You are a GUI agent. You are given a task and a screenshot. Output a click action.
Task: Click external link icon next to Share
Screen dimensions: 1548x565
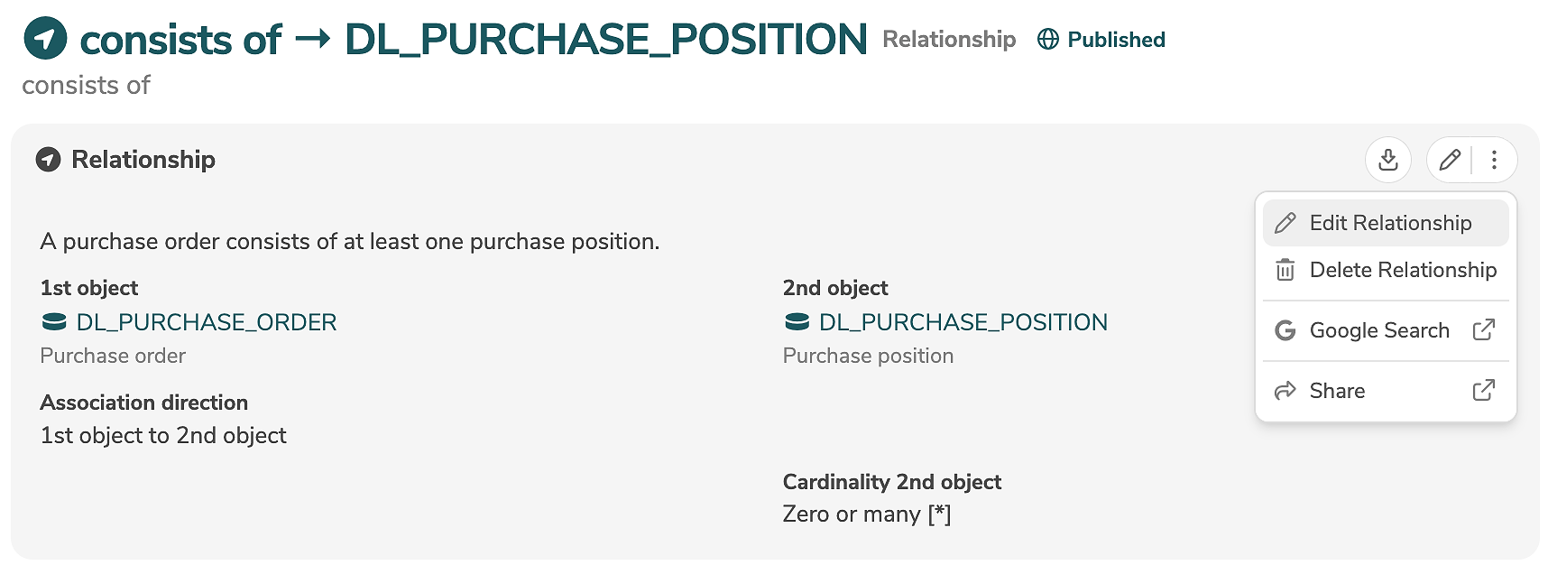pyautogui.click(x=1483, y=391)
